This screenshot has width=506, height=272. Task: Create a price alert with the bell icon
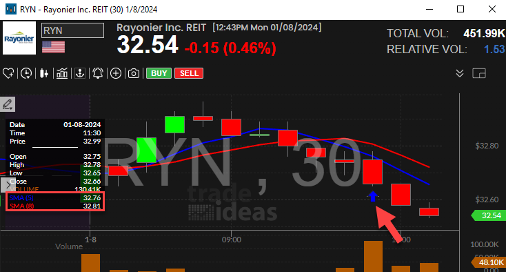click(x=98, y=73)
